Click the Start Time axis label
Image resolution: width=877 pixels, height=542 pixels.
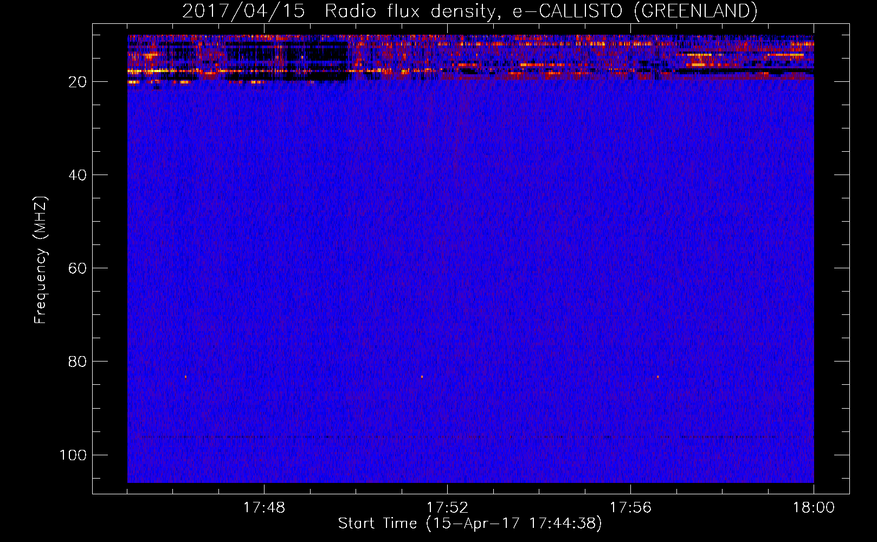pos(470,523)
